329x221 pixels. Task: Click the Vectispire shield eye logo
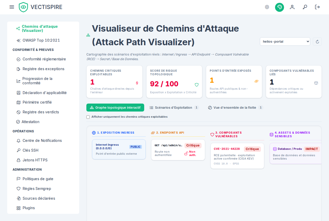coord(23,7)
